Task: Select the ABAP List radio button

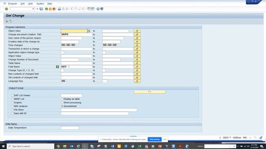Action: [12, 99]
